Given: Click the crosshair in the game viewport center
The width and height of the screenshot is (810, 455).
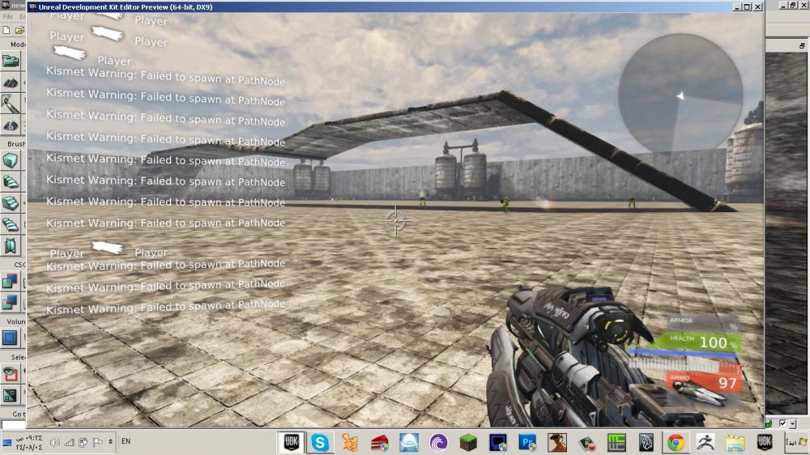Looking at the screenshot, I should pos(396,221).
